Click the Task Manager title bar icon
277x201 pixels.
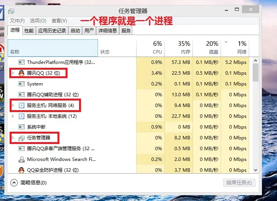[11, 11]
